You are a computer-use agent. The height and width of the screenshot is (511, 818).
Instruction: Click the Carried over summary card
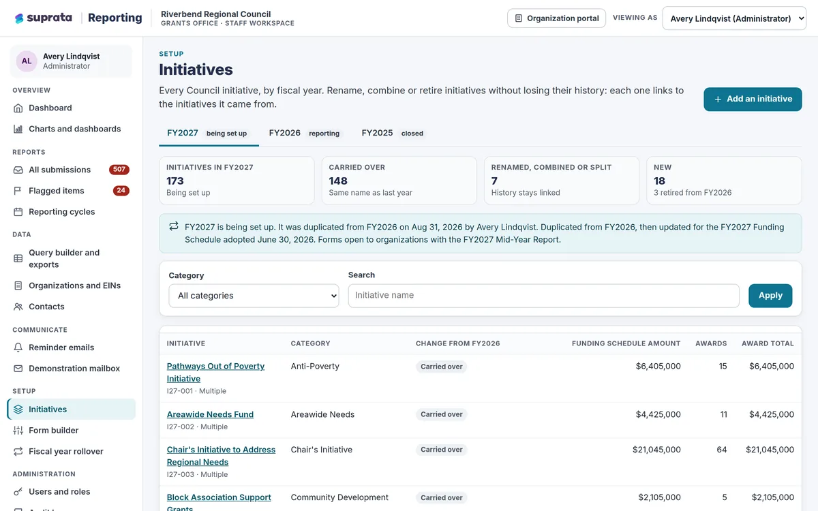(x=399, y=181)
